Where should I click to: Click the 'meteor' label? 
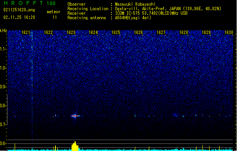(54, 12)
